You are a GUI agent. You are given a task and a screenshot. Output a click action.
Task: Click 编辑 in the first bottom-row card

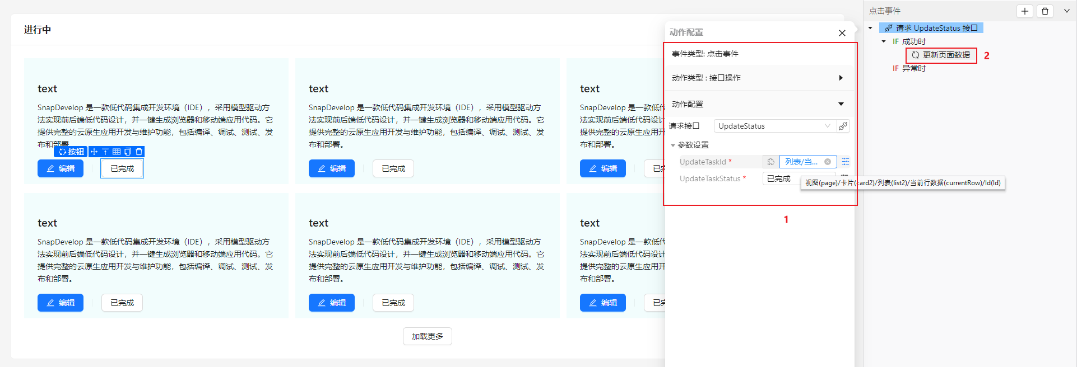click(61, 303)
